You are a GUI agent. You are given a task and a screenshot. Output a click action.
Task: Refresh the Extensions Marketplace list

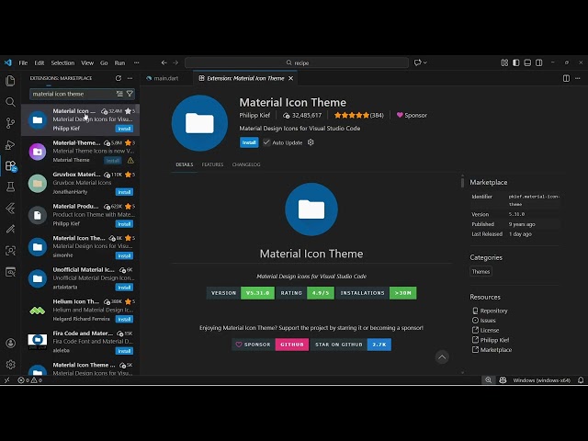[119, 78]
